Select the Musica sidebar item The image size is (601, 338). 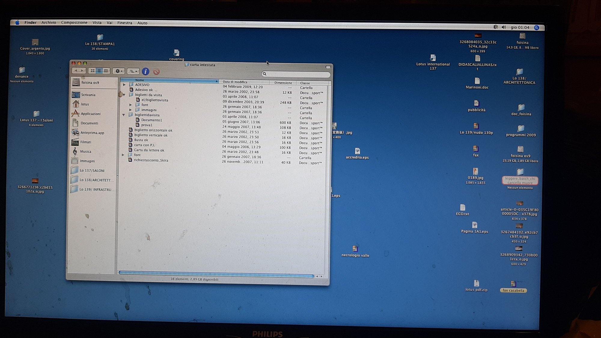85,152
